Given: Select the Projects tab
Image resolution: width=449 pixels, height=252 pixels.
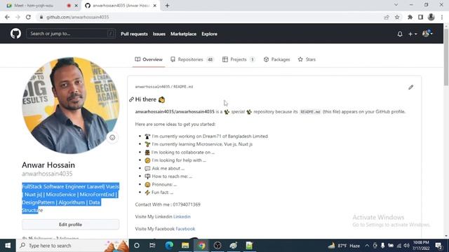Looking at the screenshot, I should coord(239,59).
